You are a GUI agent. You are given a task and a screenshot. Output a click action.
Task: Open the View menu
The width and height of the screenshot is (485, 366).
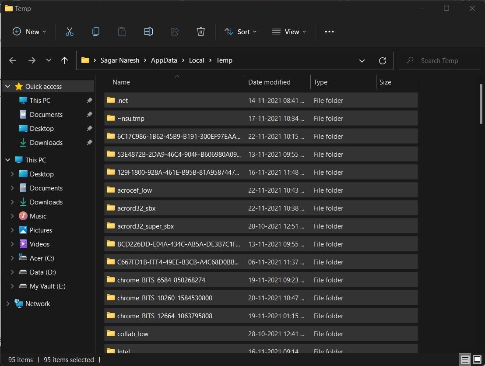(288, 32)
